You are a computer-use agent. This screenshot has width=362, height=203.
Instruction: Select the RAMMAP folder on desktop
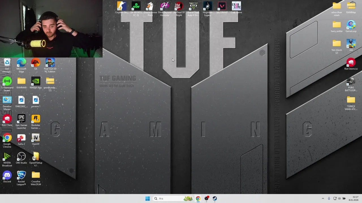(21, 81)
